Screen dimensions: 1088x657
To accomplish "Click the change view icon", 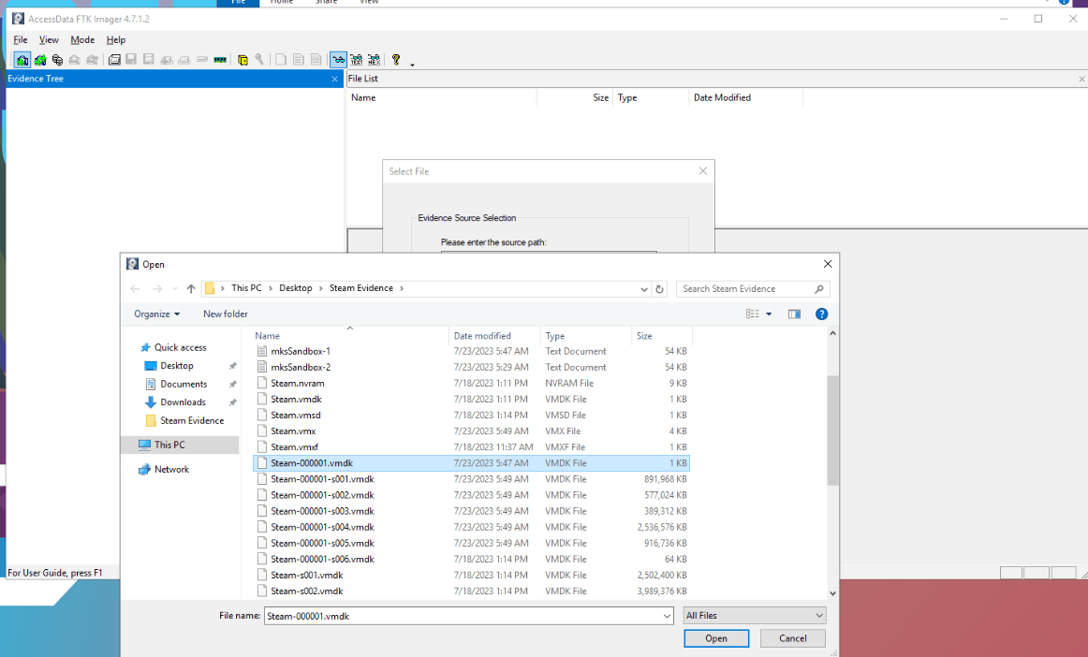I will pos(752,314).
